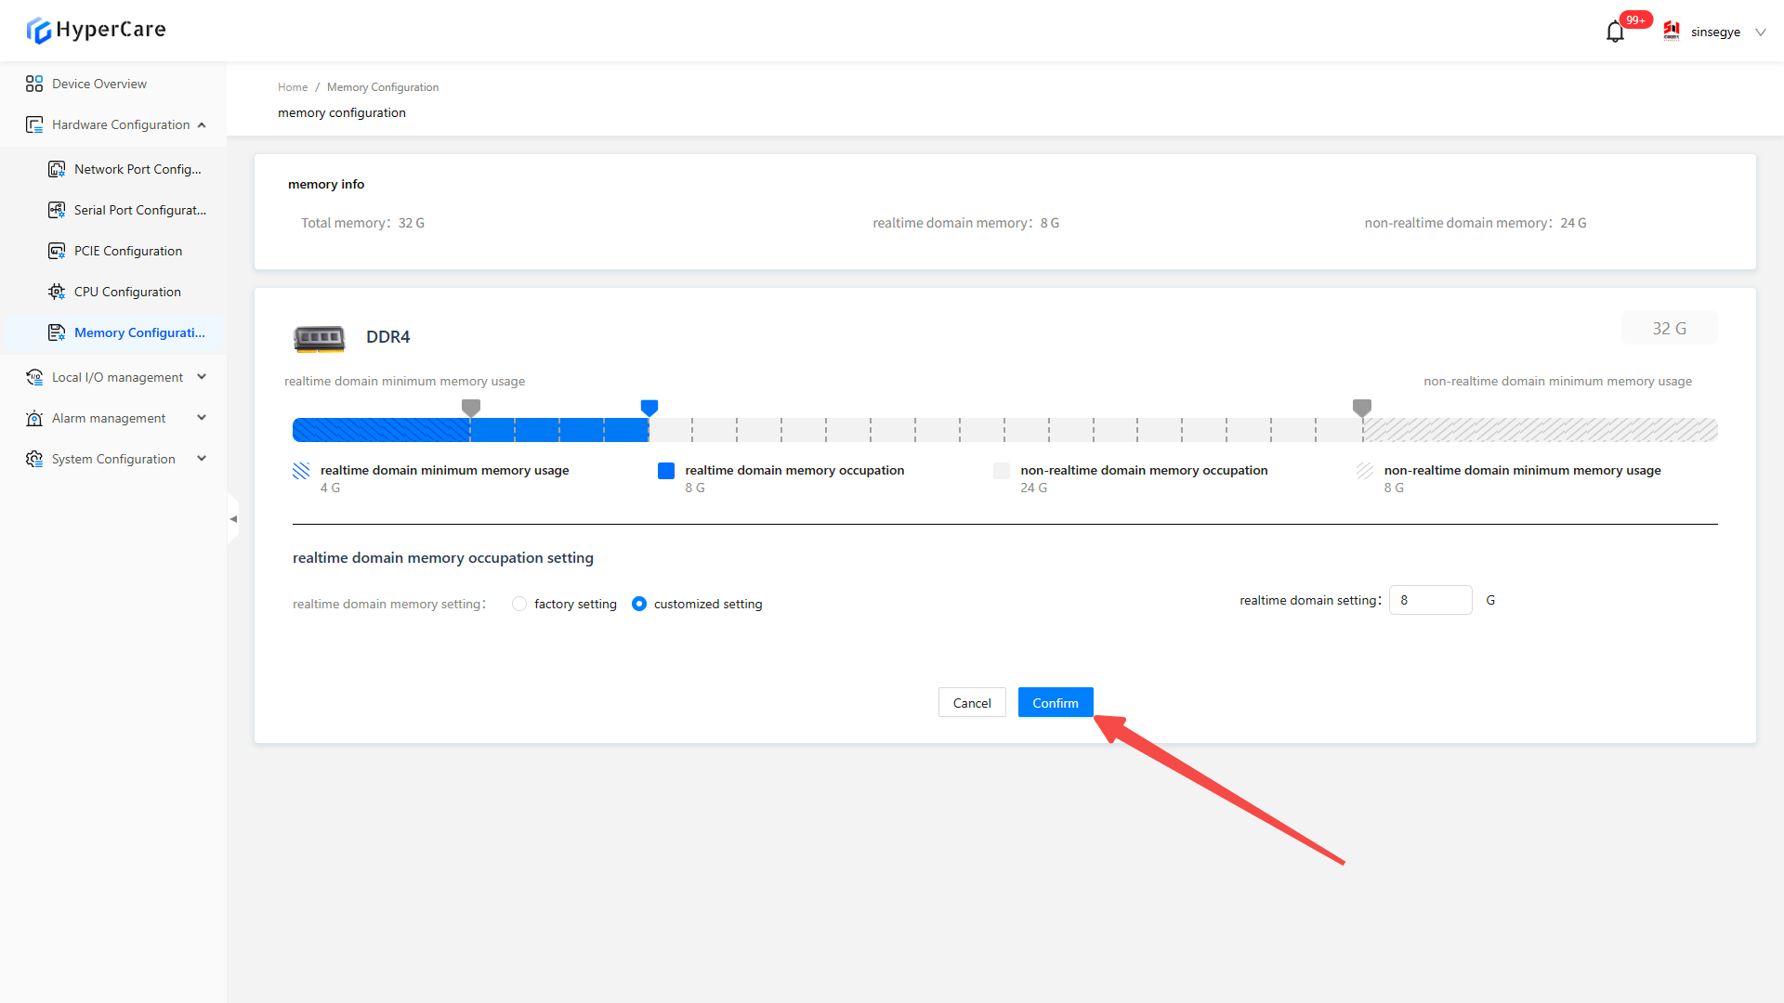Click the CPU Configuration chip icon

point(57,292)
